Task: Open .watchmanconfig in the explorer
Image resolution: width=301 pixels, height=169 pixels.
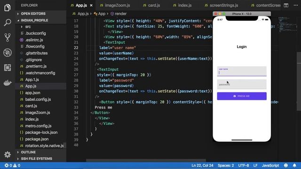Action: pyautogui.click(x=40, y=73)
